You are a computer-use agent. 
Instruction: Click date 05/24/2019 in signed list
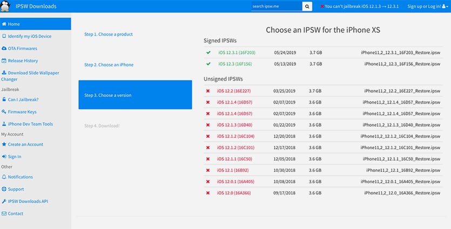[285, 52]
